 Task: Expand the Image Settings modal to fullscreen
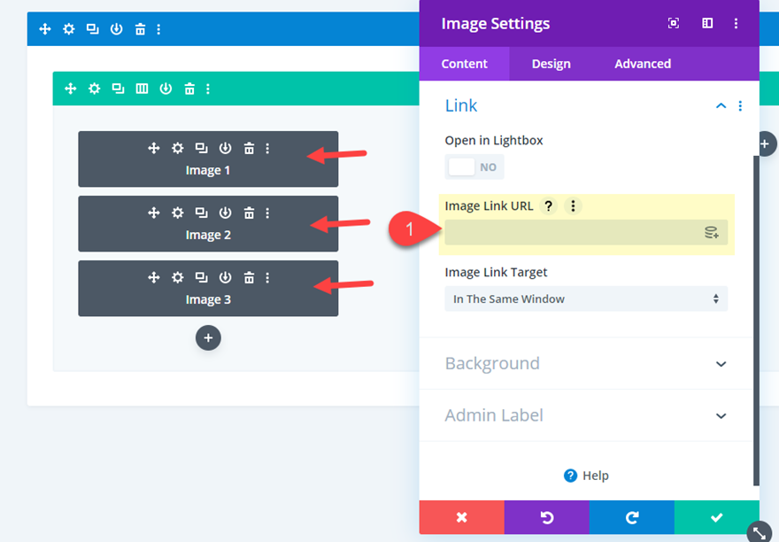[x=674, y=23]
